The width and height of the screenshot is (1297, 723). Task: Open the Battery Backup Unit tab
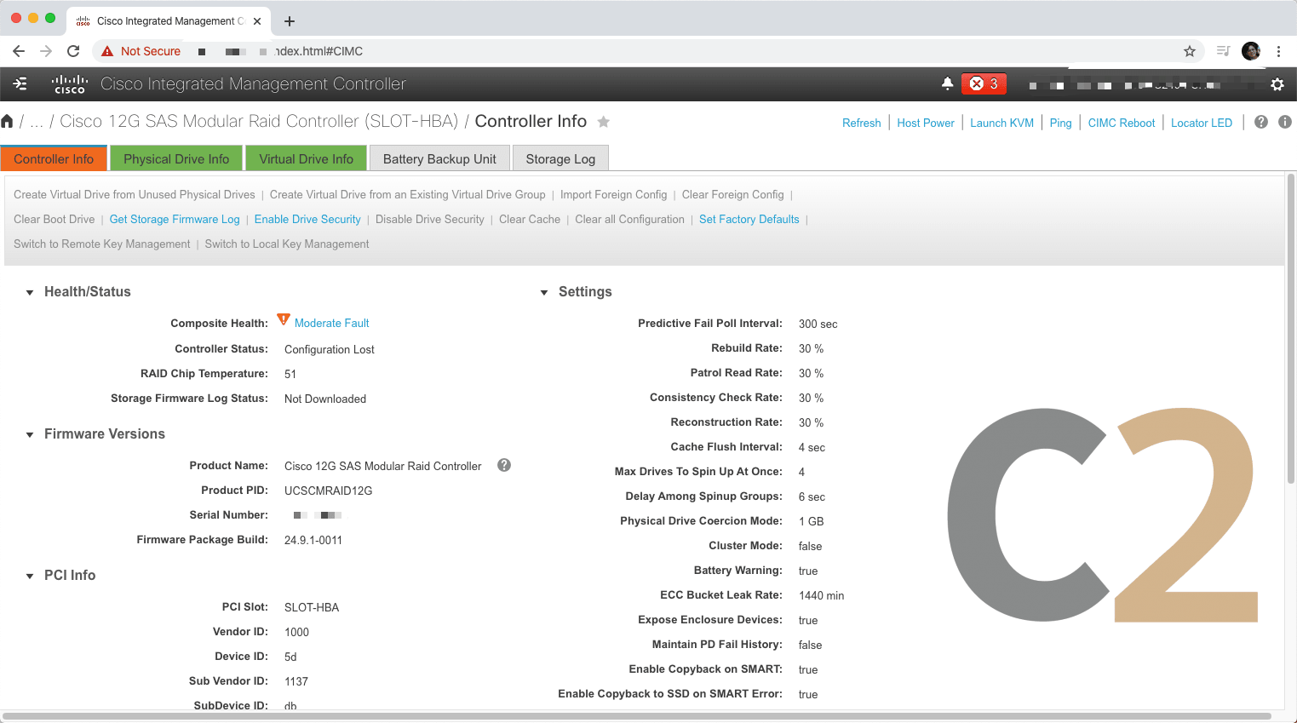tap(439, 158)
